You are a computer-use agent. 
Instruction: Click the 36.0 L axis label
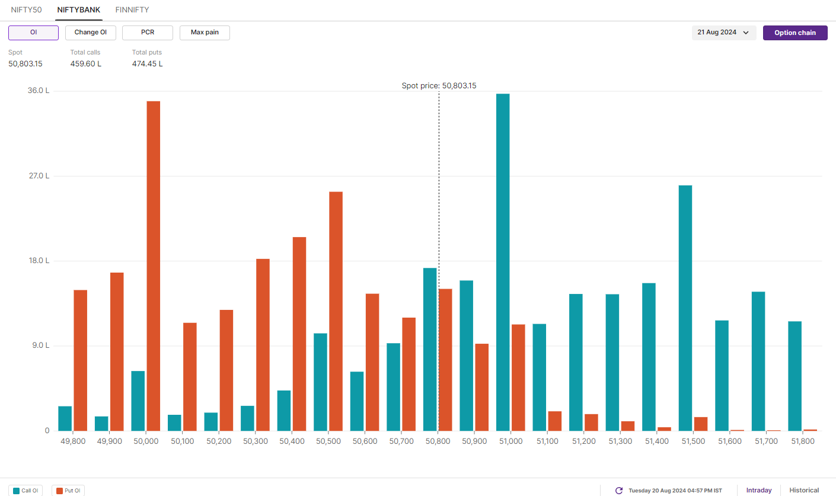[x=39, y=91]
